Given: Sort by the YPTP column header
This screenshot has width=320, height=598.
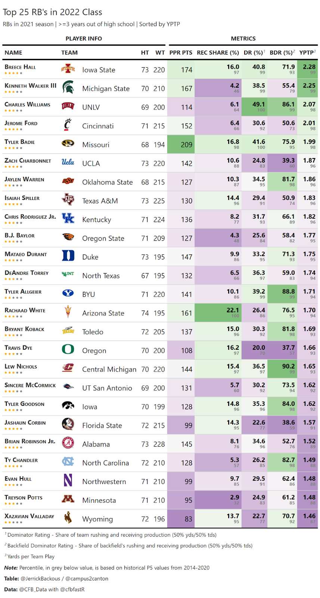Looking at the screenshot, I should (x=307, y=53).
